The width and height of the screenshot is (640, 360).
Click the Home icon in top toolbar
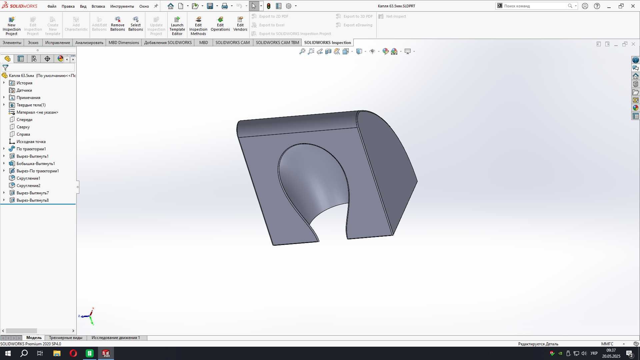[x=171, y=6]
